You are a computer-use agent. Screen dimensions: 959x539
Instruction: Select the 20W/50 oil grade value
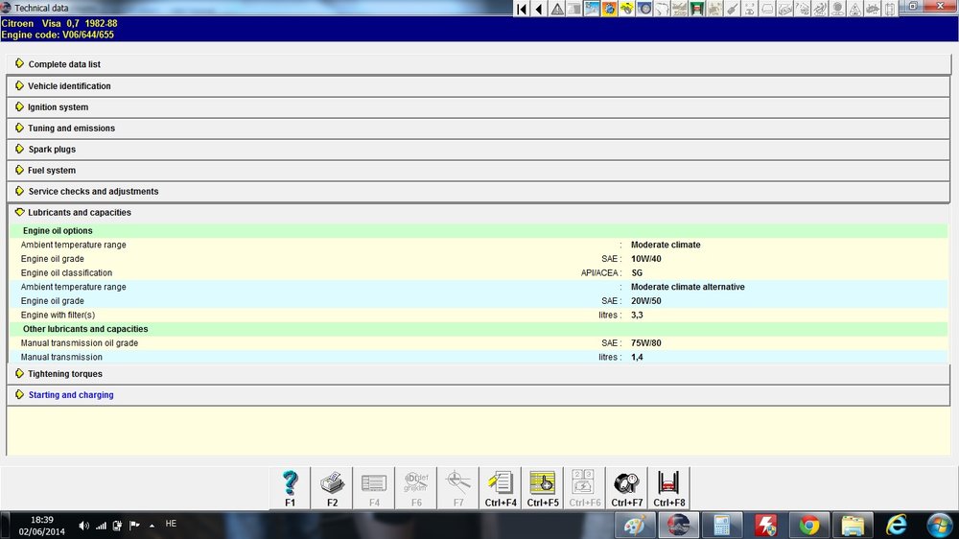645,301
